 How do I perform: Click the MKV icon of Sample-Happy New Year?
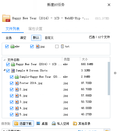(x=17, y=77)
